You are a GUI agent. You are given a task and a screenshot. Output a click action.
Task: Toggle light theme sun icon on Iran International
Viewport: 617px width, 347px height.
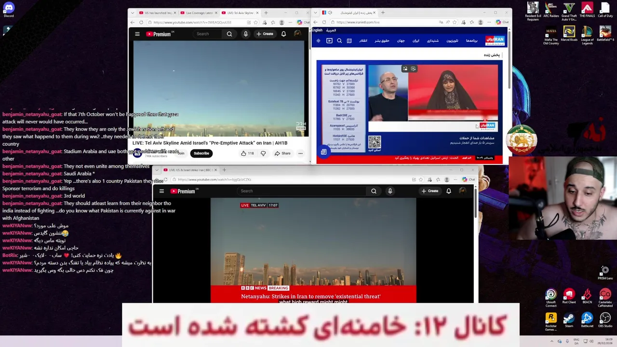tap(318, 41)
